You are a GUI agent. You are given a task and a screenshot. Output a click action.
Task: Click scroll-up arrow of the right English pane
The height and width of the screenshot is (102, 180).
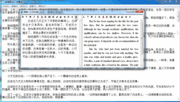[142, 21]
